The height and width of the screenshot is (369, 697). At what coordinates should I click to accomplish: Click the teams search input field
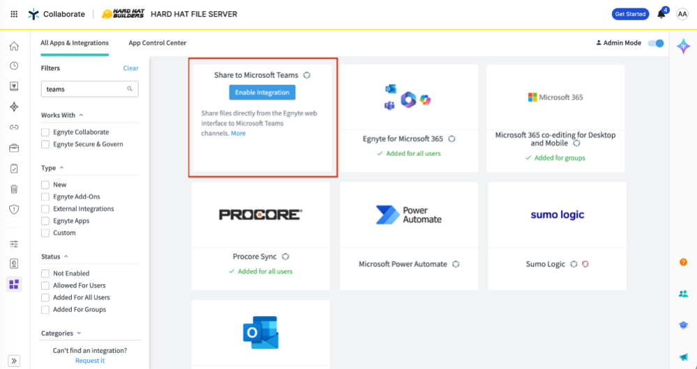click(x=89, y=89)
